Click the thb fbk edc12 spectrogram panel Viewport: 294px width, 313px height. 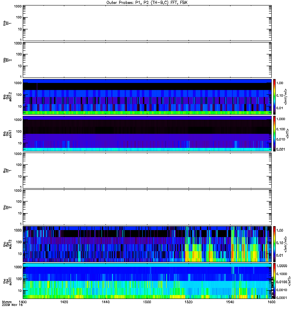pyautogui.click(x=147, y=97)
